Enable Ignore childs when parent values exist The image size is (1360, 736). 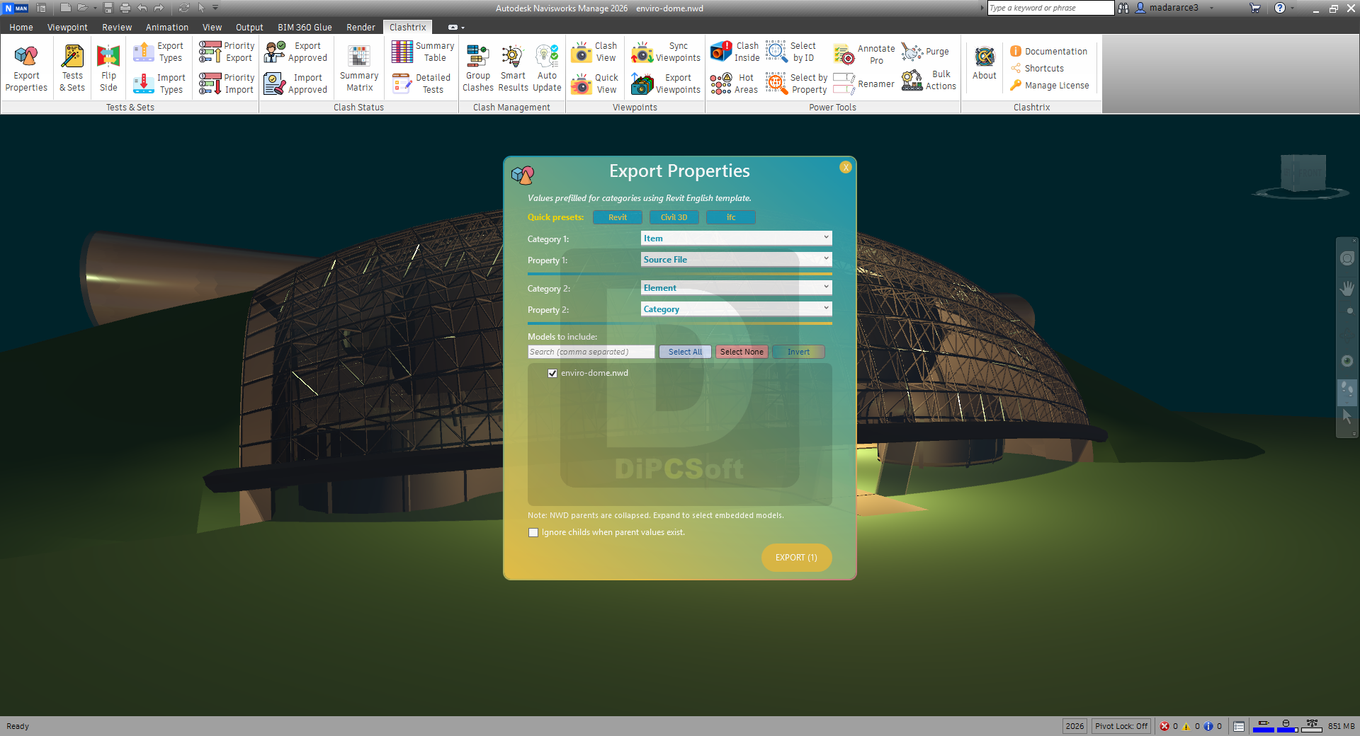pos(533,533)
